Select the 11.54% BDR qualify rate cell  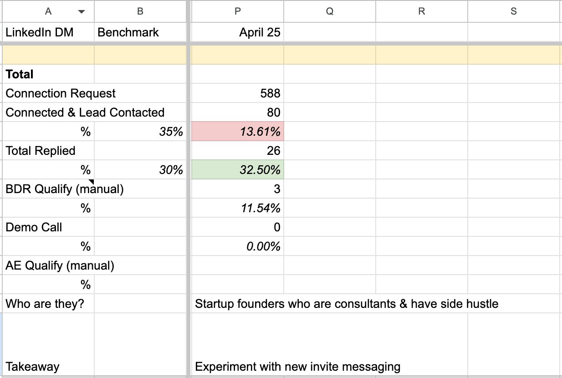click(237, 208)
